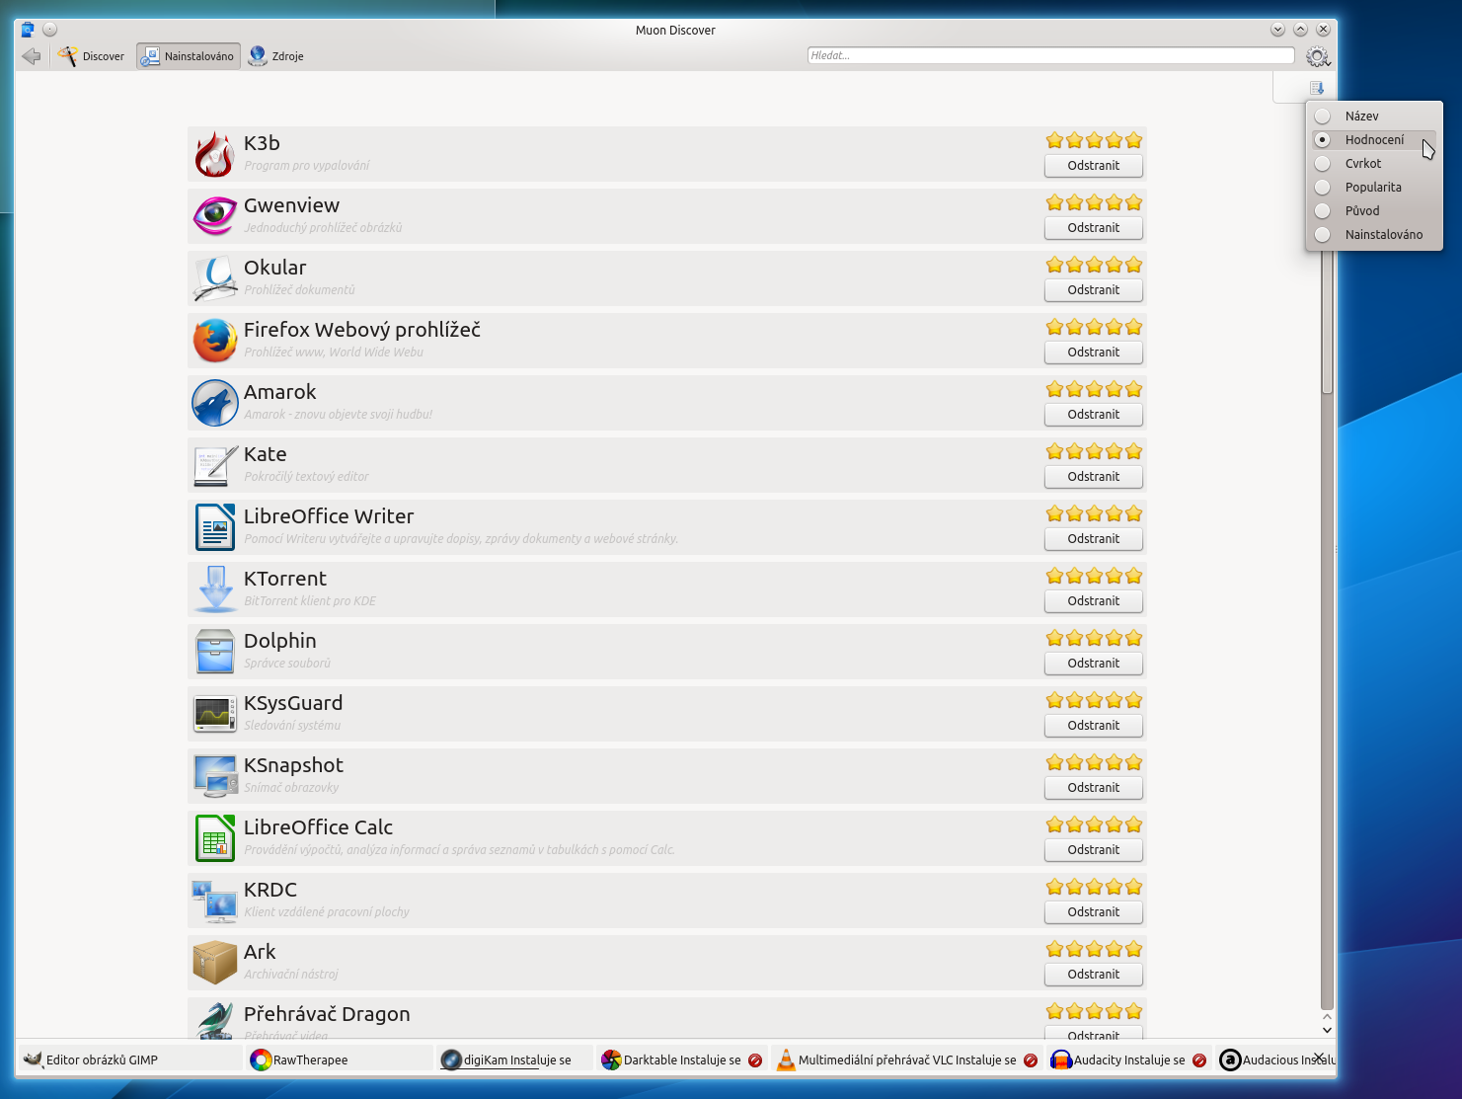Switch to the Nainstalováno tab
Image resolution: width=1462 pixels, height=1099 pixels.
pos(188,56)
